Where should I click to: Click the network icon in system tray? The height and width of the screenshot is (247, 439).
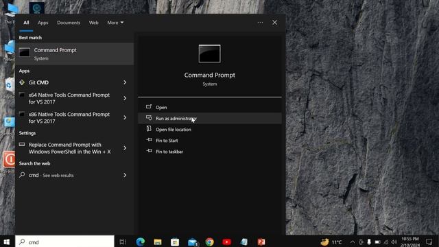click(385, 242)
